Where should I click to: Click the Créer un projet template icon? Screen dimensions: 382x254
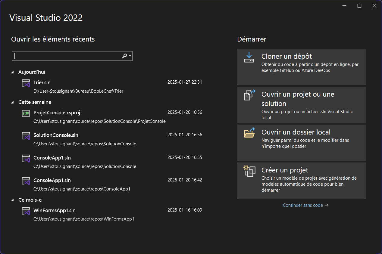(x=249, y=171)
